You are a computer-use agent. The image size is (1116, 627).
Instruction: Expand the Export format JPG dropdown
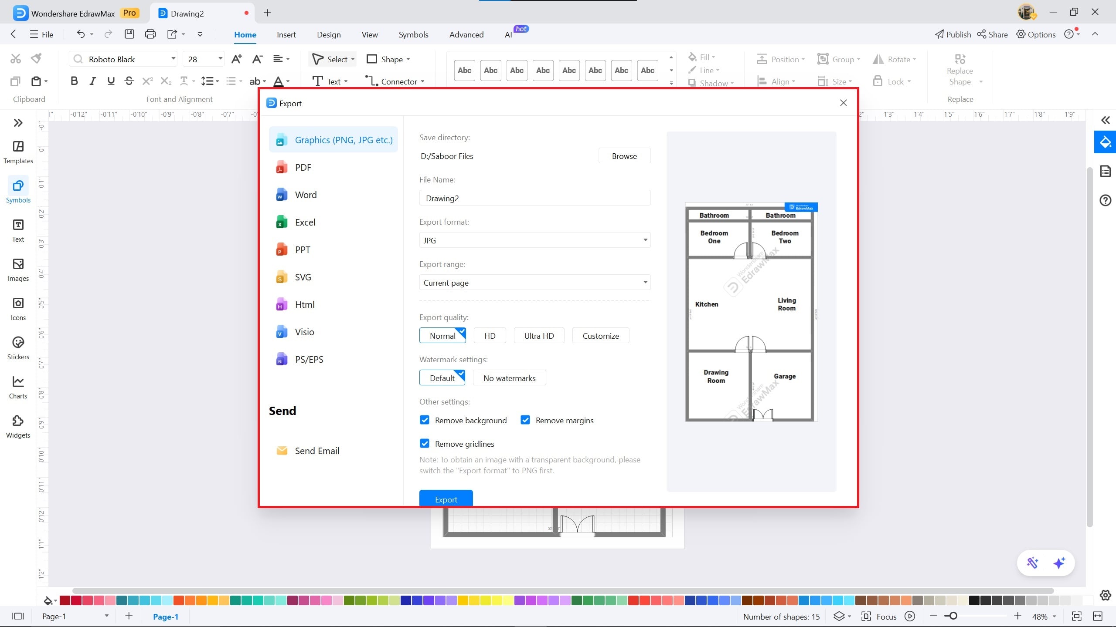pos(534,240)
